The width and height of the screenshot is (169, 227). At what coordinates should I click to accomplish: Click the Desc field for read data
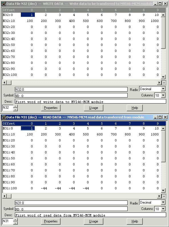[x=90, y=215]
